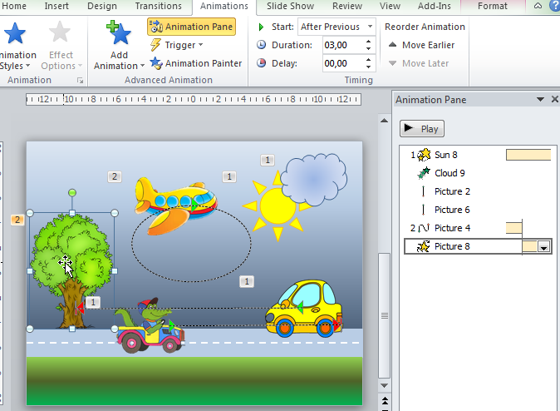Viewport: 560px width, 411px height.
Task: Toggle the Animation Pane button
Action: [191, 27]
